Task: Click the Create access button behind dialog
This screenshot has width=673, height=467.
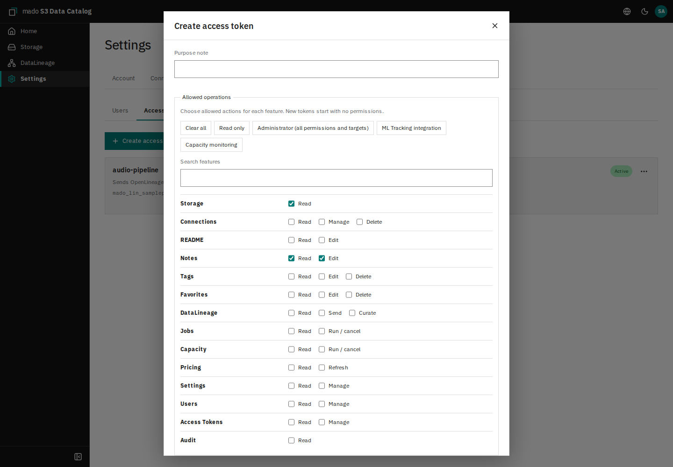Action: point(134,141)
